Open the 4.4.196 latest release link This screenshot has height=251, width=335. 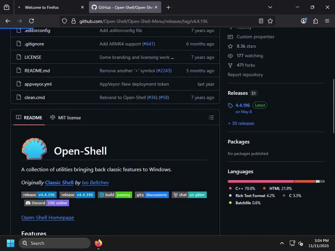coord(242,105)
